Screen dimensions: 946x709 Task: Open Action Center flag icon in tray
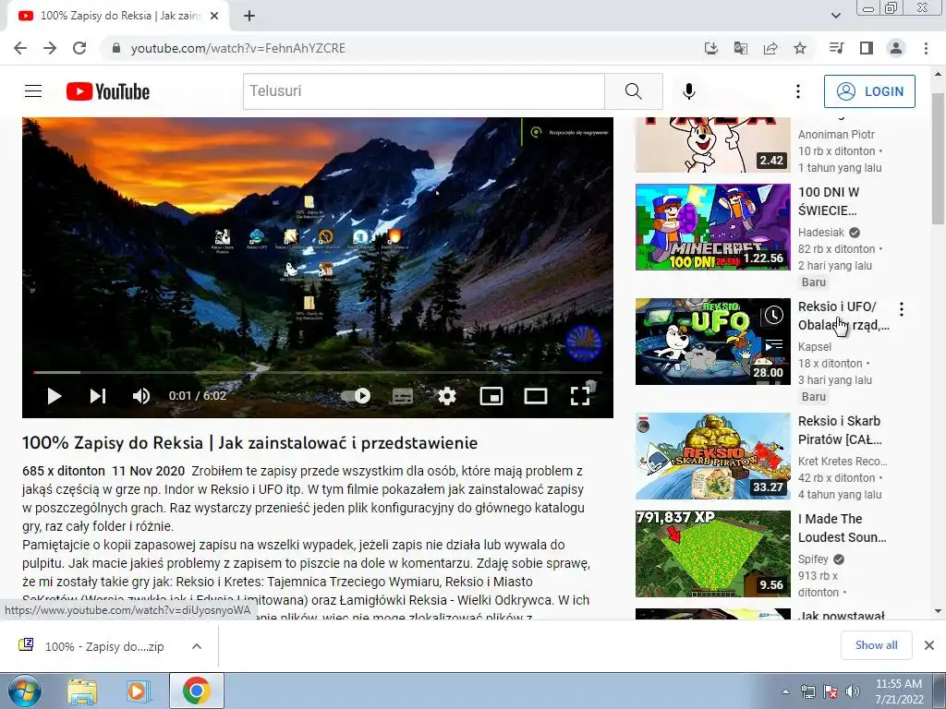(831, 691)
